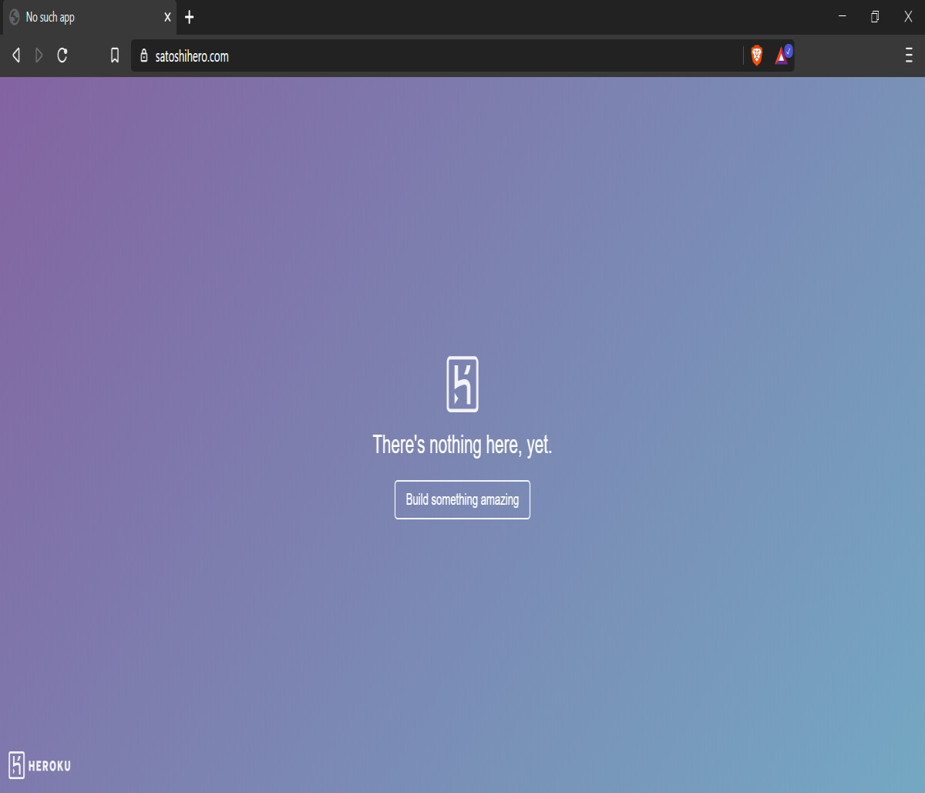Screen dimensions: 925x793
Task: Open the Brave Shields lion icon
Action: tap(757, 55)
